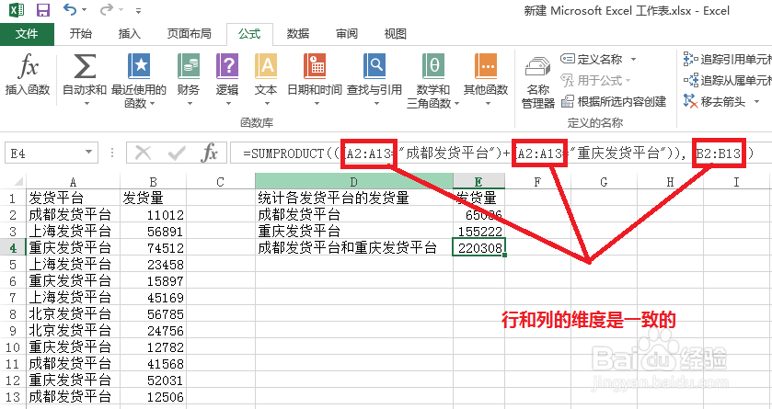Expand the Logical (逻辑) dropdown arrow
772x409 pixels.
228,103
